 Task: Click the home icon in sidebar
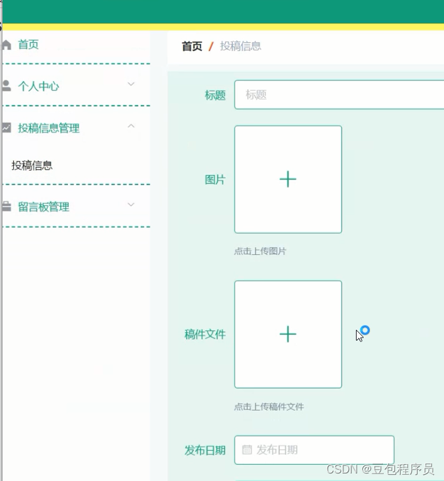[x=6, y=45]
